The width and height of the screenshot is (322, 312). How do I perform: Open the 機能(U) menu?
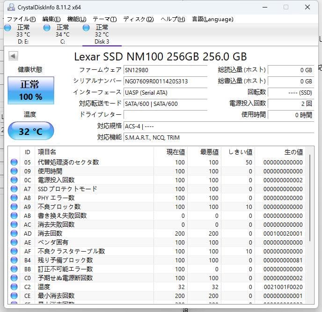pos(77,19)
